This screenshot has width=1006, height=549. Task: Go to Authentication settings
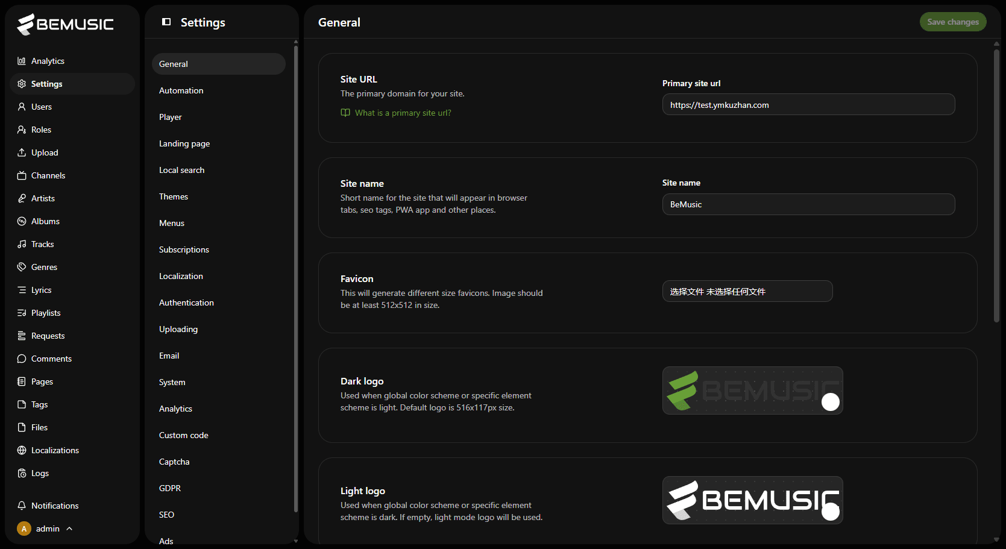219,303
